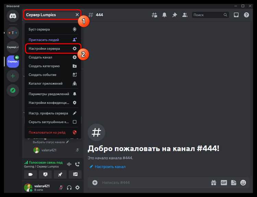Open GIF picker button
Image resolution: width=257 pixels, height=197 pixels.
tap(224, 183)
